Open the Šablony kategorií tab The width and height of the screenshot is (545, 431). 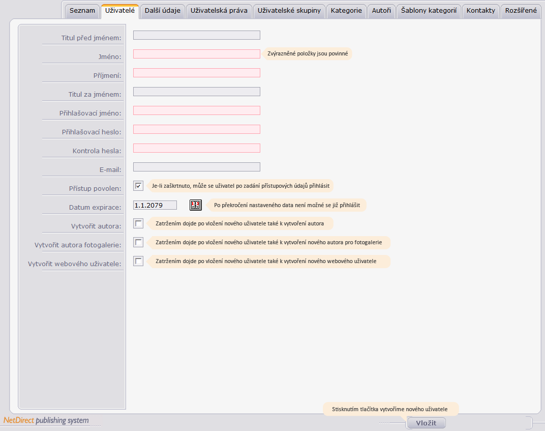(429, 11)
